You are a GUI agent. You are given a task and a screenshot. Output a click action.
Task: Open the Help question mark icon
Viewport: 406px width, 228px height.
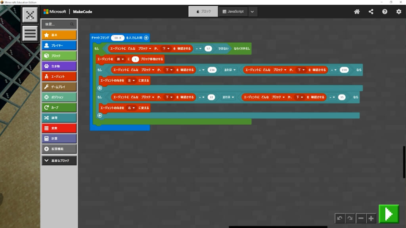point(385,11)
